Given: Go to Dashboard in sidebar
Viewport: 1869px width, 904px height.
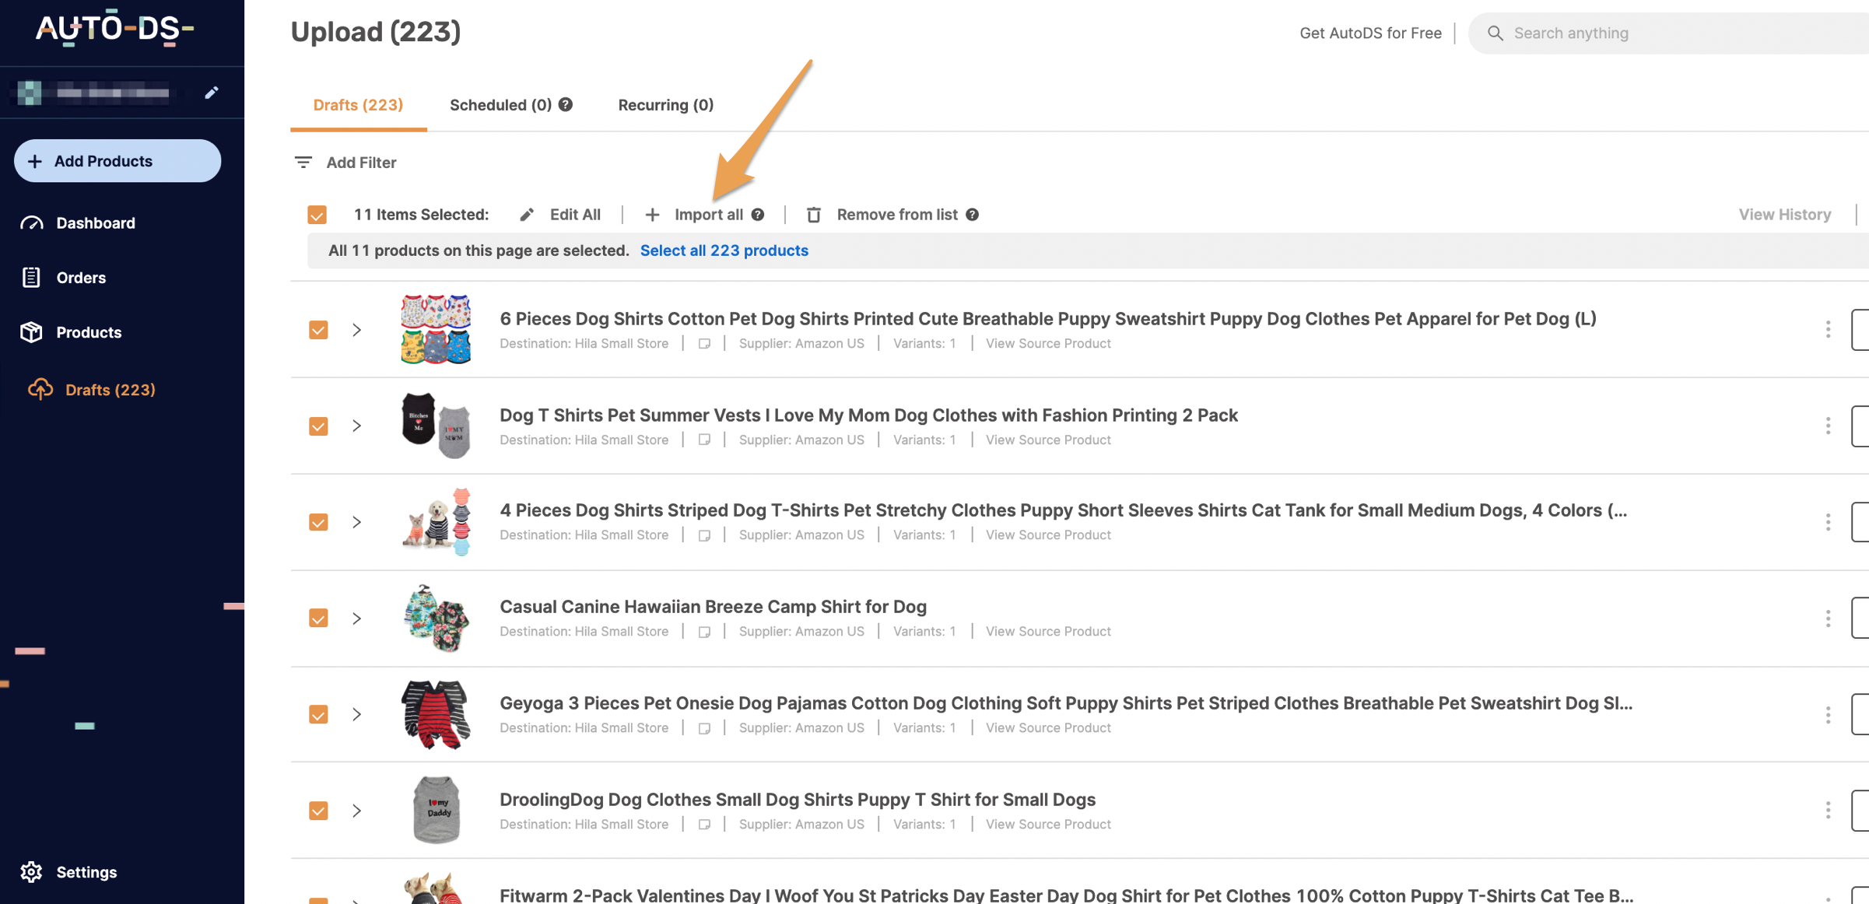Looking at the screenshot, I should coord(96,223).
